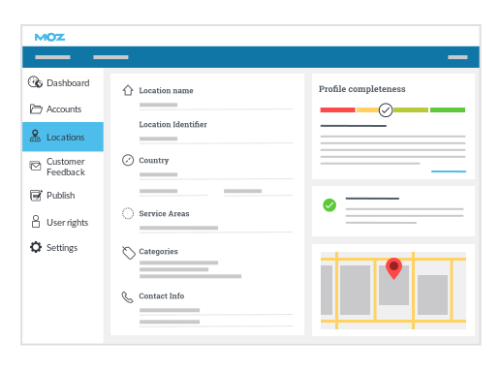Click the tag icon beside Categories

[x=129, y=253]
